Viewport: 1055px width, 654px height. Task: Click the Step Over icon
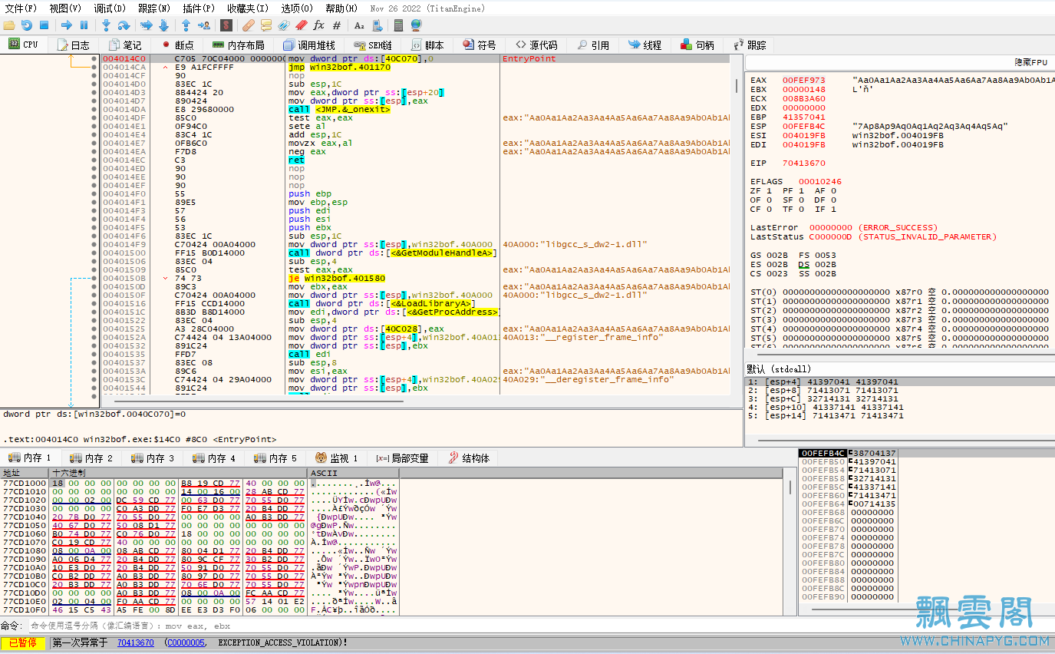(124, 25)
